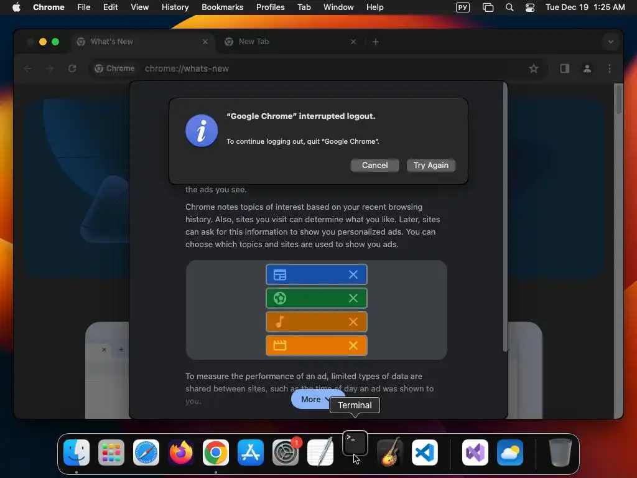The width and height of the screenshot is (637, 478).
Task: Close the What's New tab
Action: tap(205, 42)
